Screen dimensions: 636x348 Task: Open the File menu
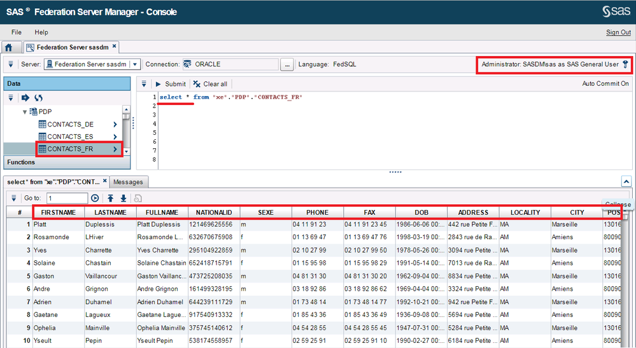click(16, 32)
